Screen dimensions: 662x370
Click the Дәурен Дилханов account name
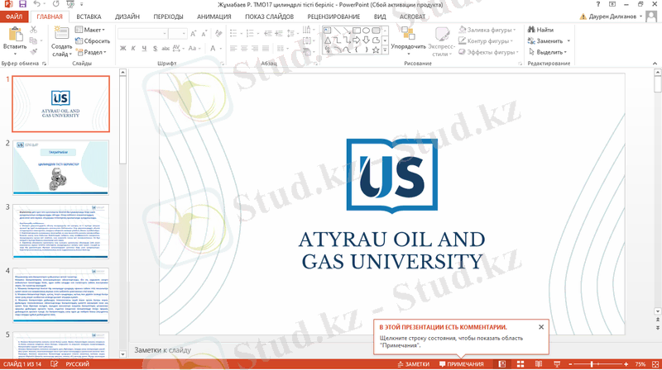(612, 17)
